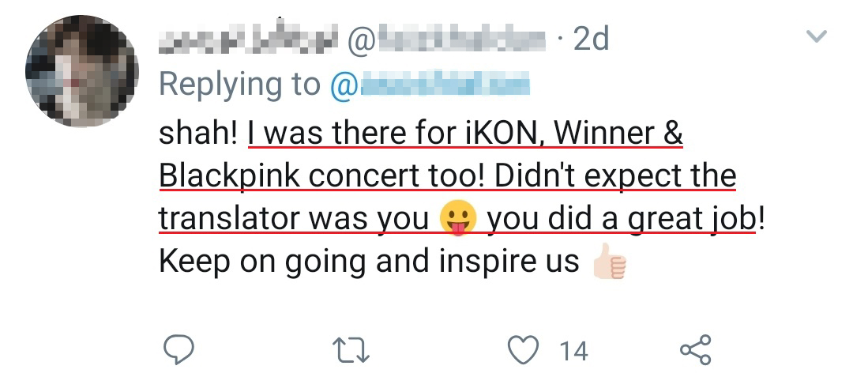This screenshot has width=853, height=377.
Task: Open the blurred display name profile
Action: click(x=250, y=40)
